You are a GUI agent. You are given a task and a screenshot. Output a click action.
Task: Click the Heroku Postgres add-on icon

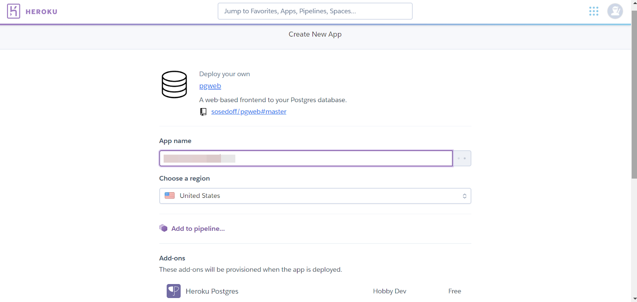(x=174, y=291)
